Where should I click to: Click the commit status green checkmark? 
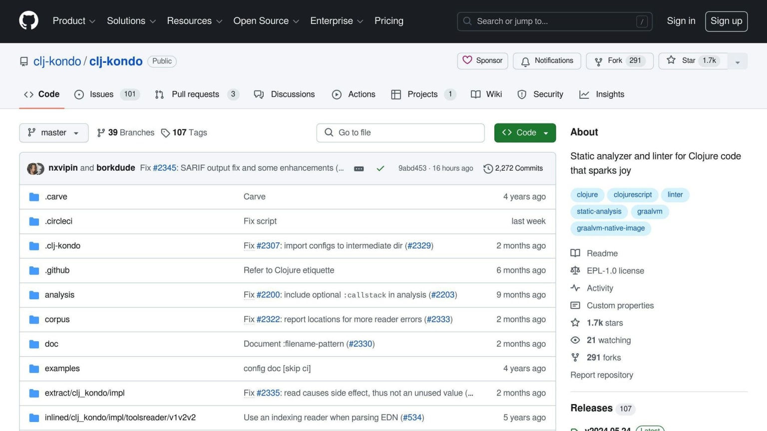[381, 169]
